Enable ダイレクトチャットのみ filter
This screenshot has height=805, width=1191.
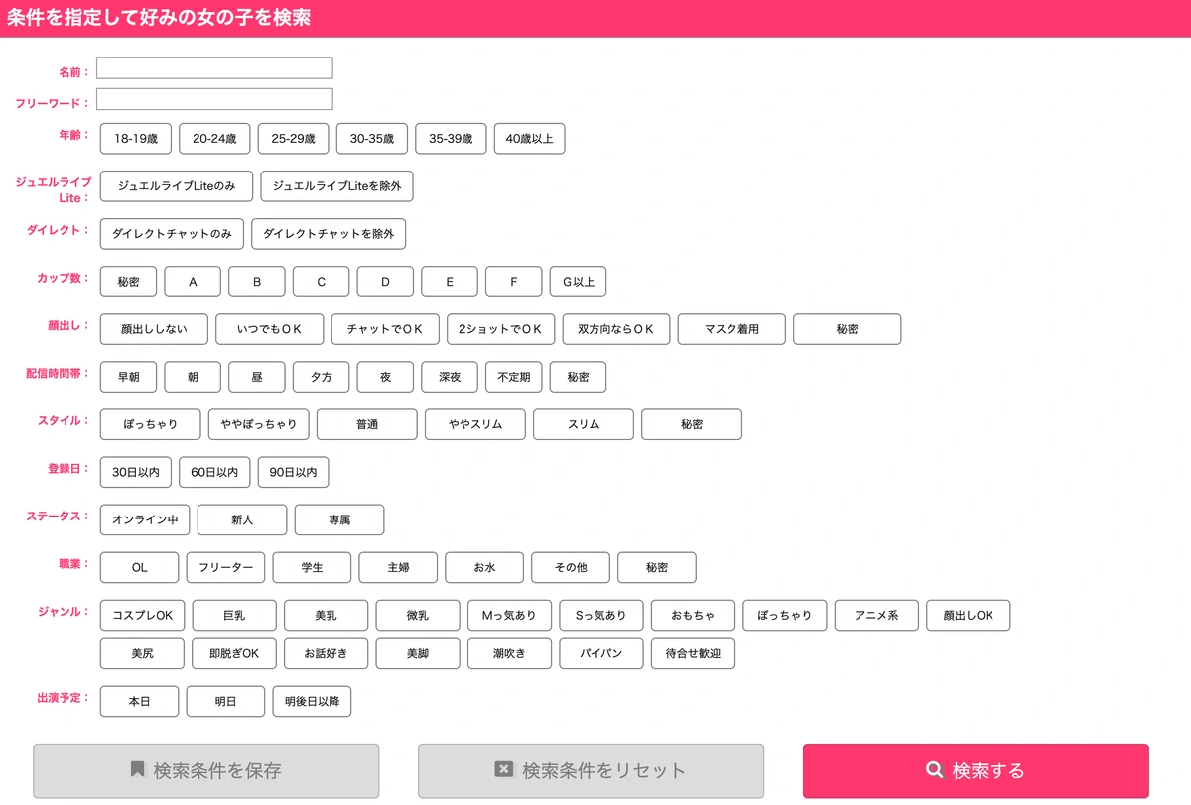172,234
